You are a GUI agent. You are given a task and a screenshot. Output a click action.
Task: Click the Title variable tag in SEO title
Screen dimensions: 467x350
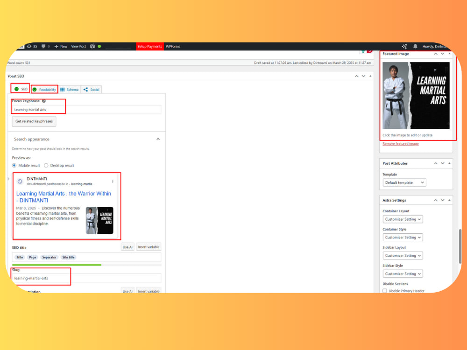click(20, 257)
